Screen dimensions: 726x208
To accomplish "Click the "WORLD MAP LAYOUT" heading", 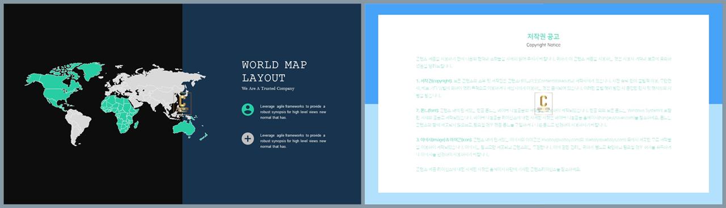I will point(275,71).
